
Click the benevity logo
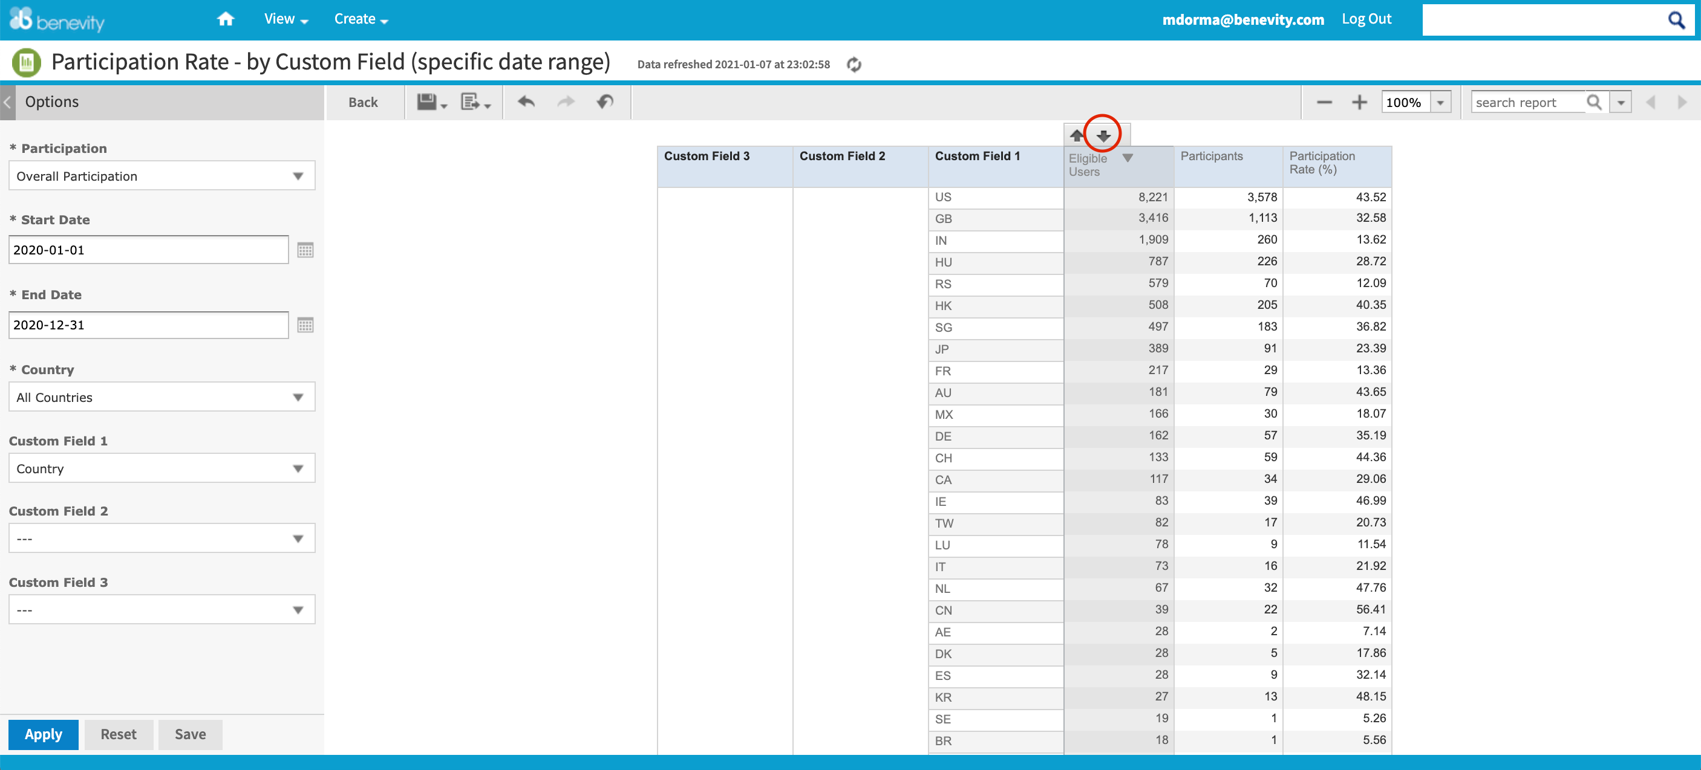pos(57,20)
